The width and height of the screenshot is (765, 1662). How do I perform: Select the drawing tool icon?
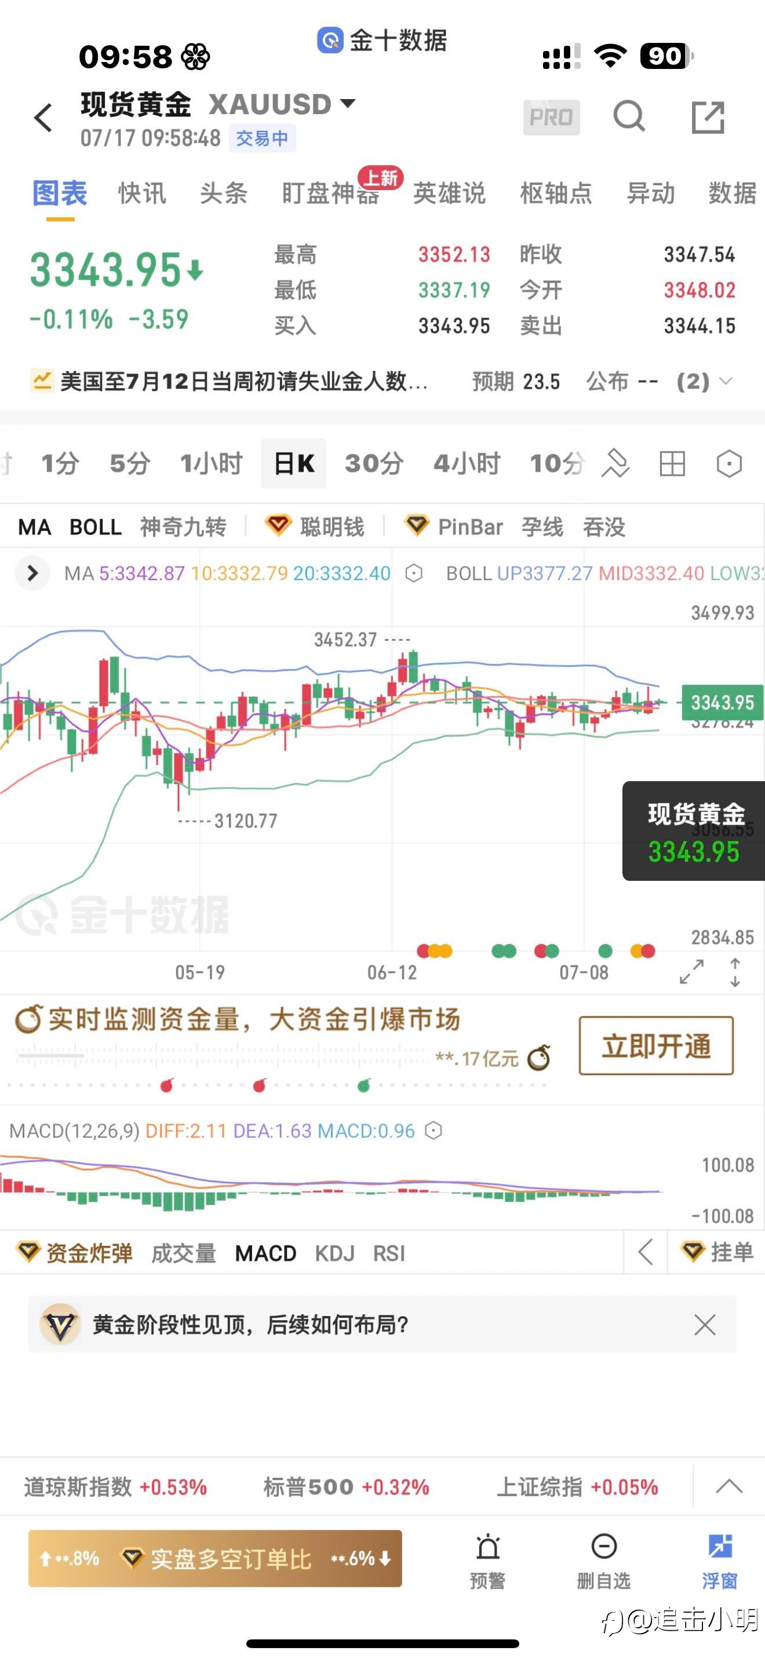click(x=615, y=463)
